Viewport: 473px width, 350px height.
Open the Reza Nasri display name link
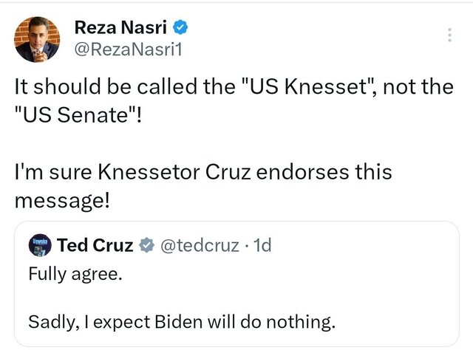(121, 28)
